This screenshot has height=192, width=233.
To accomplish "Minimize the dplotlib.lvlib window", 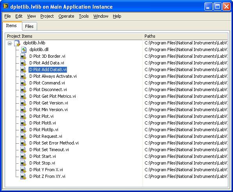I will pyautogui.click(x=208, y=7).
